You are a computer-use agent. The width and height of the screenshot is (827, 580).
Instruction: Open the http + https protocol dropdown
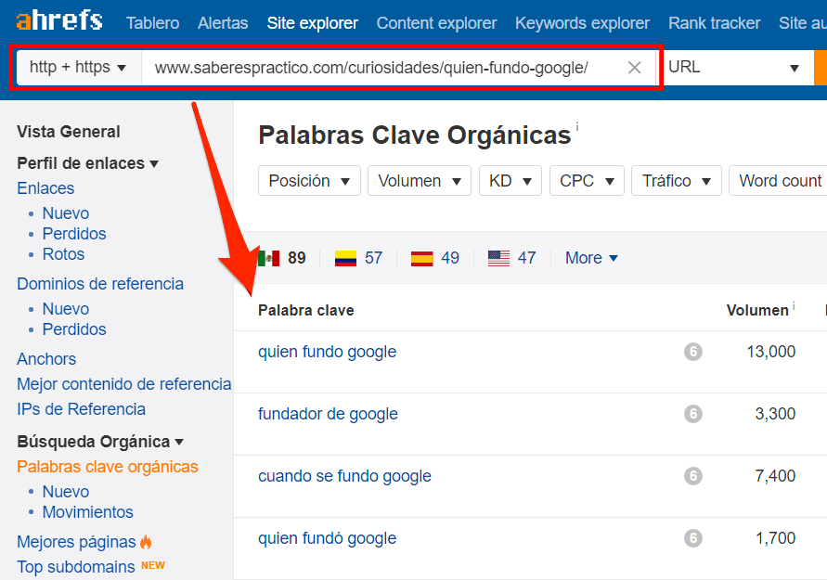point(78,67)
